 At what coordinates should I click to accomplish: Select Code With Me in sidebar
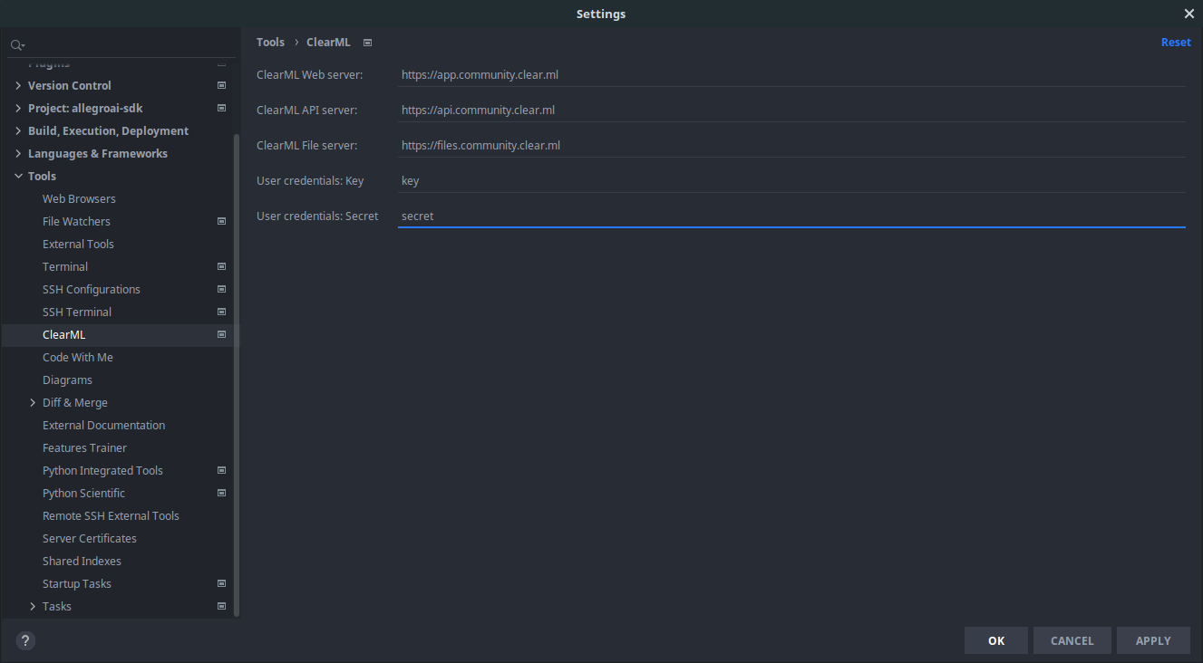(77, 357)
